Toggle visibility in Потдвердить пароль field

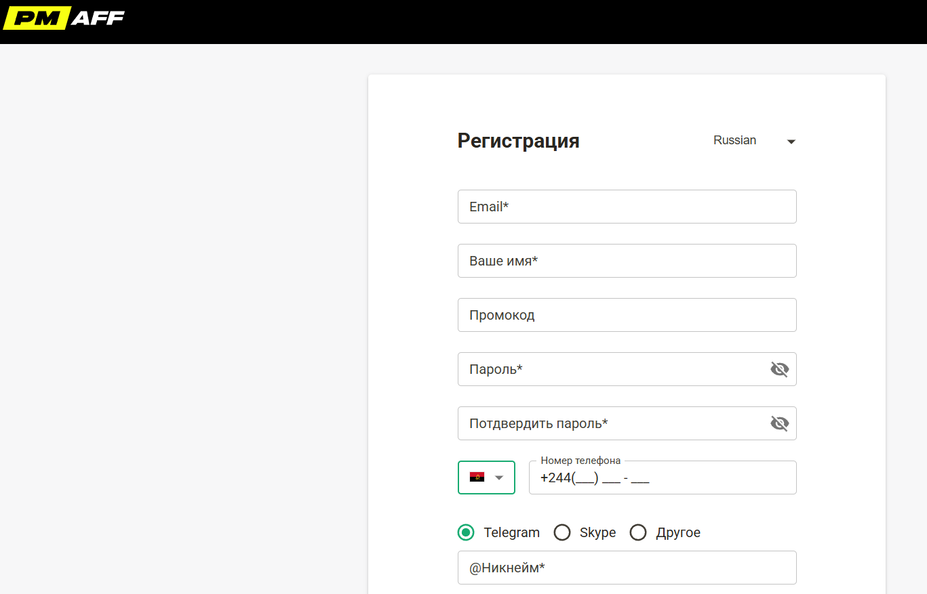pyautogui.click(x=779, y=423)
